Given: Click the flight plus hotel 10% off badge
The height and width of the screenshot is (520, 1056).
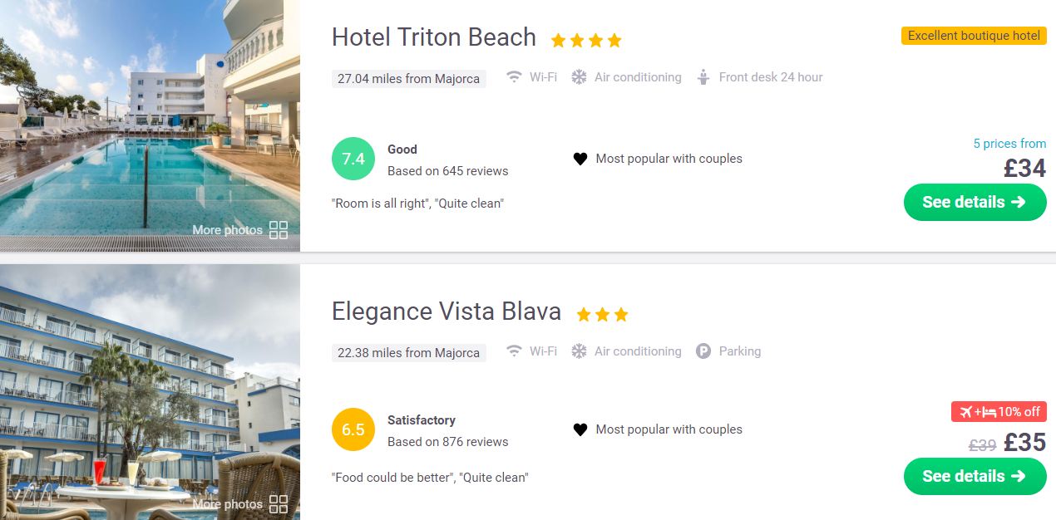Looking at the screenshot, I should 999,412.
